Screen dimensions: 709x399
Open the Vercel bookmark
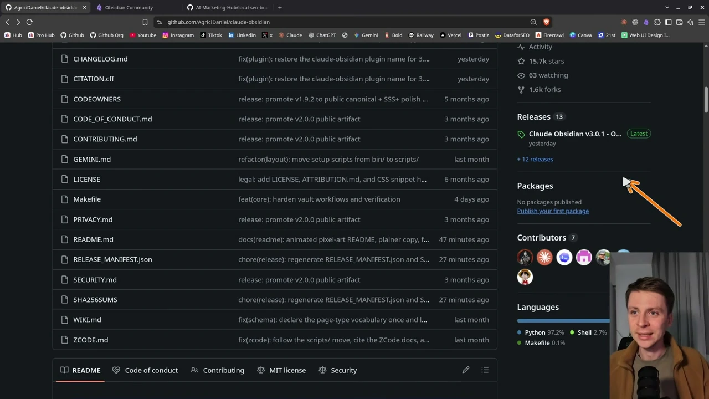coord(450,35)
